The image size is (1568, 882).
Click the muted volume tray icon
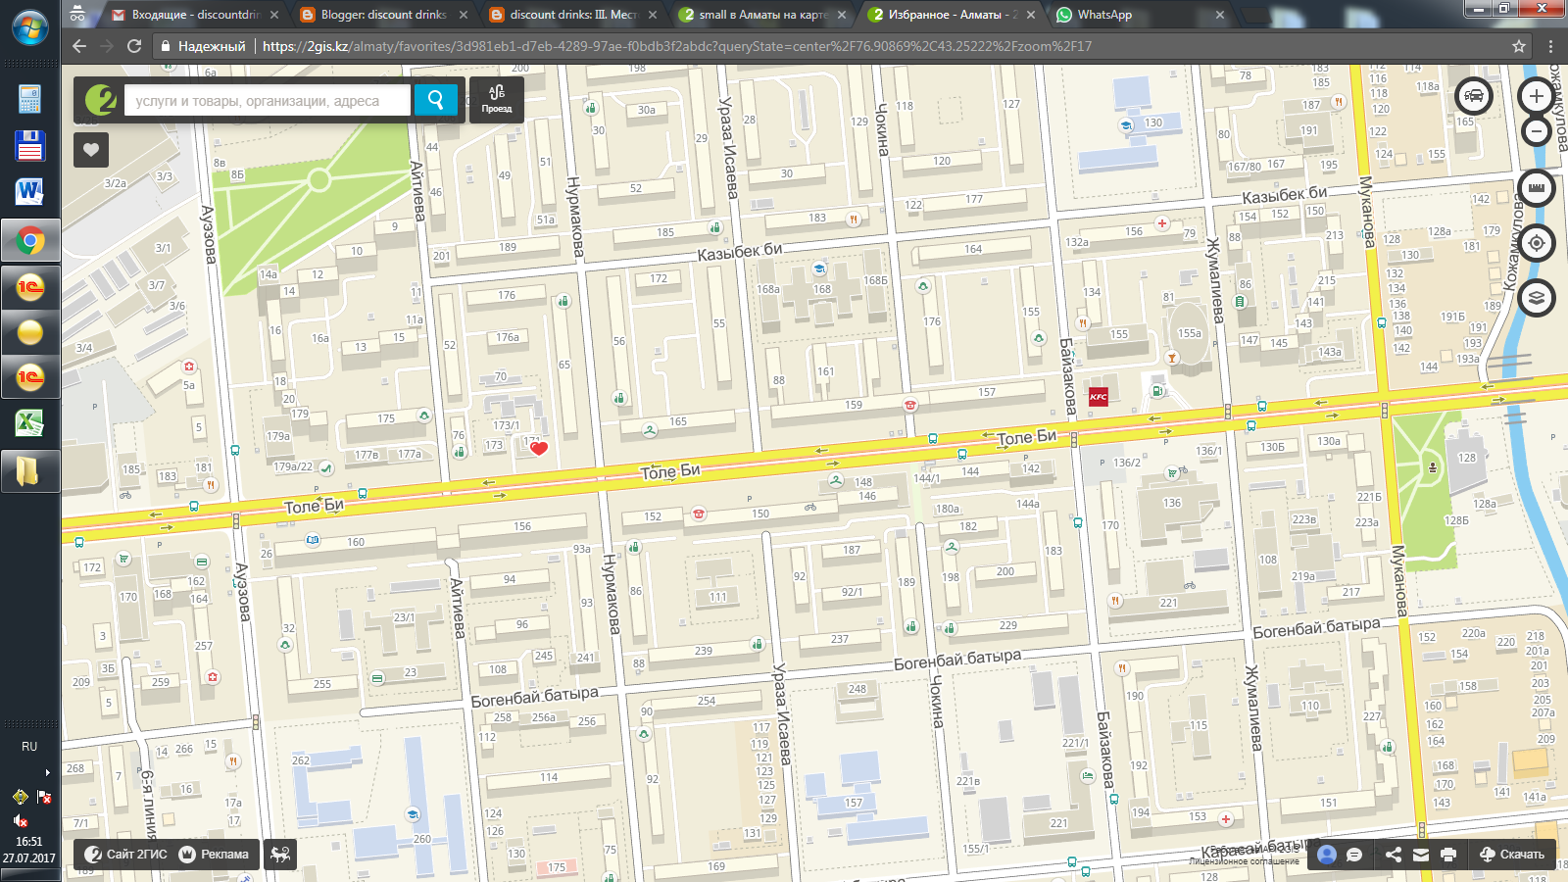pos(21,821)
